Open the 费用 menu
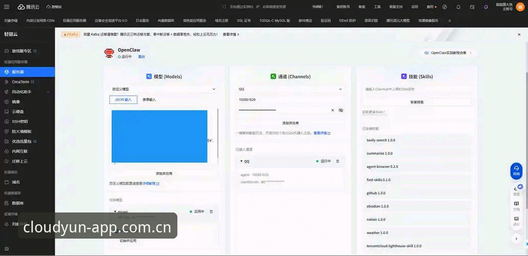The height and width of the screenshot is (256, 528). tap(431, 7)
